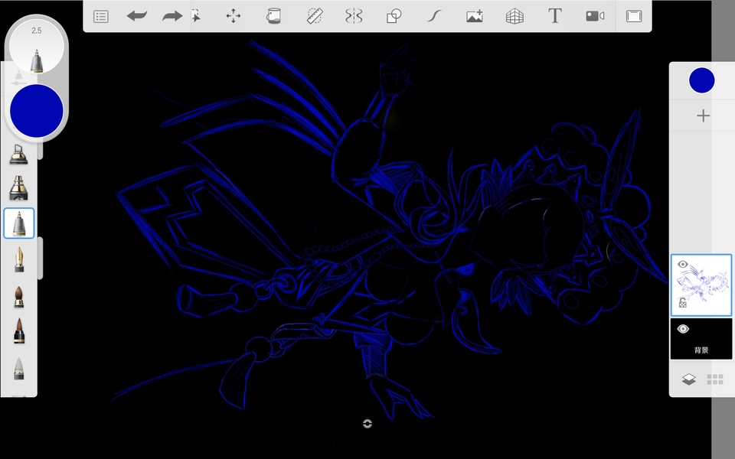735x459 pixels.
Task: Choose the light-brown paintbrush
Action: (18, 297)
